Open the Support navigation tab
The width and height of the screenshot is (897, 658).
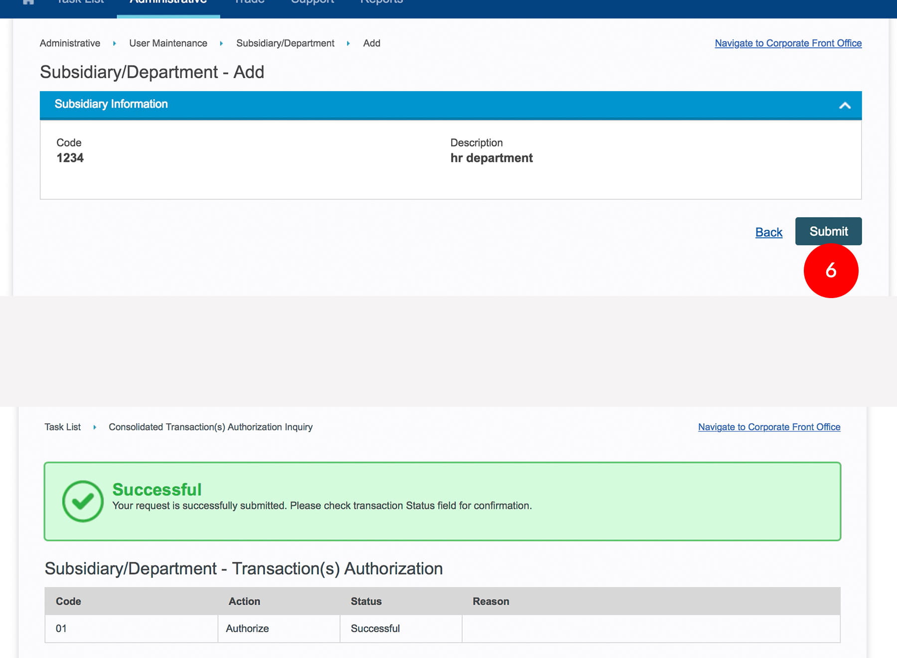[312, 3]
